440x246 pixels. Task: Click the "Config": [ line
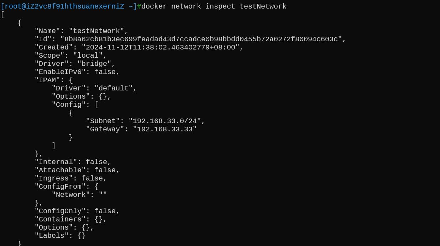click(75, 105)
